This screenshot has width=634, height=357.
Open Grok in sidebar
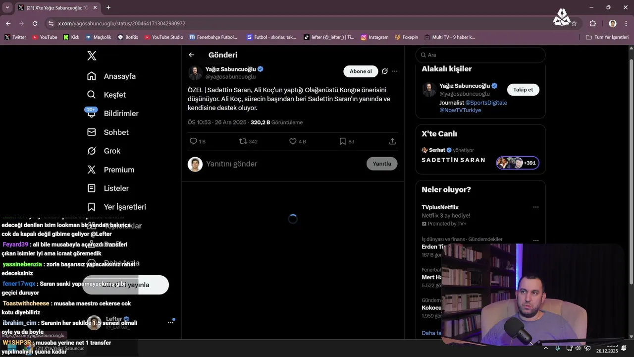104,151
